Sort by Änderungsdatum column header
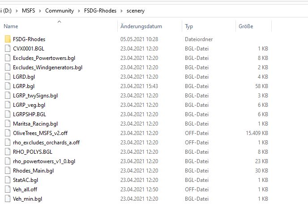Image resolution: width=308 pixels, height=215 pixels. tap(141, 27)
